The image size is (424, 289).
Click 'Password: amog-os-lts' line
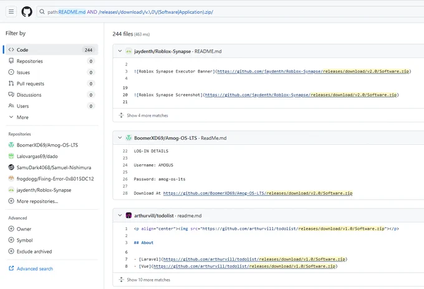point(160,179)
